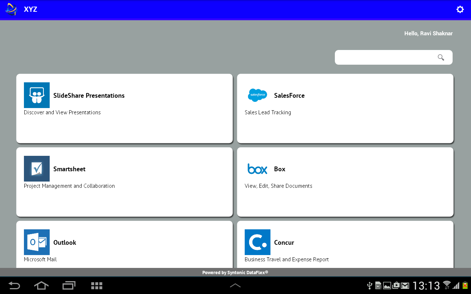Open the picture notification icon
The height and width of the screenshot is (294, 471).
click(x=387, y=286)
